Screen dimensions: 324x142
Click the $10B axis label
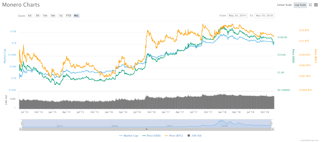pos(13,32)
